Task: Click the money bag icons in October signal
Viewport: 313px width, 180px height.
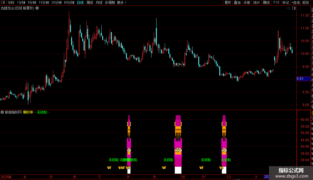Action: coord(178,150)
